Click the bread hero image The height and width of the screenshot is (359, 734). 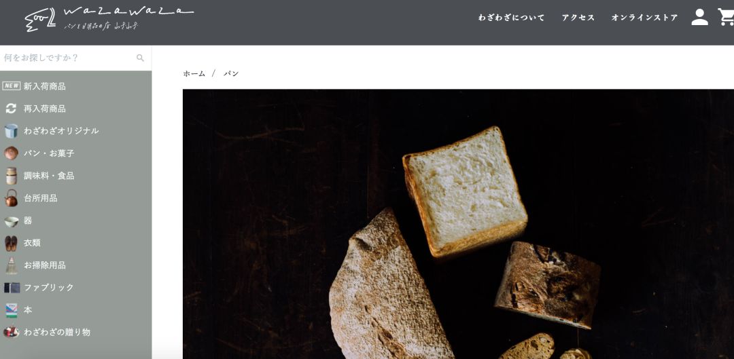click(458, 224)
